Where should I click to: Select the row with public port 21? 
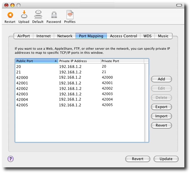[80, 72]
